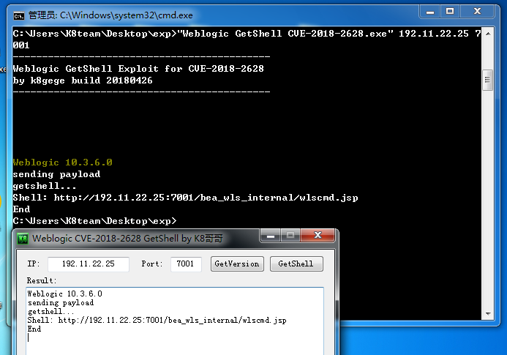Click 'getshell...' line in cmd window
Screen dimensions: 507x355
[x=45, y=186]
